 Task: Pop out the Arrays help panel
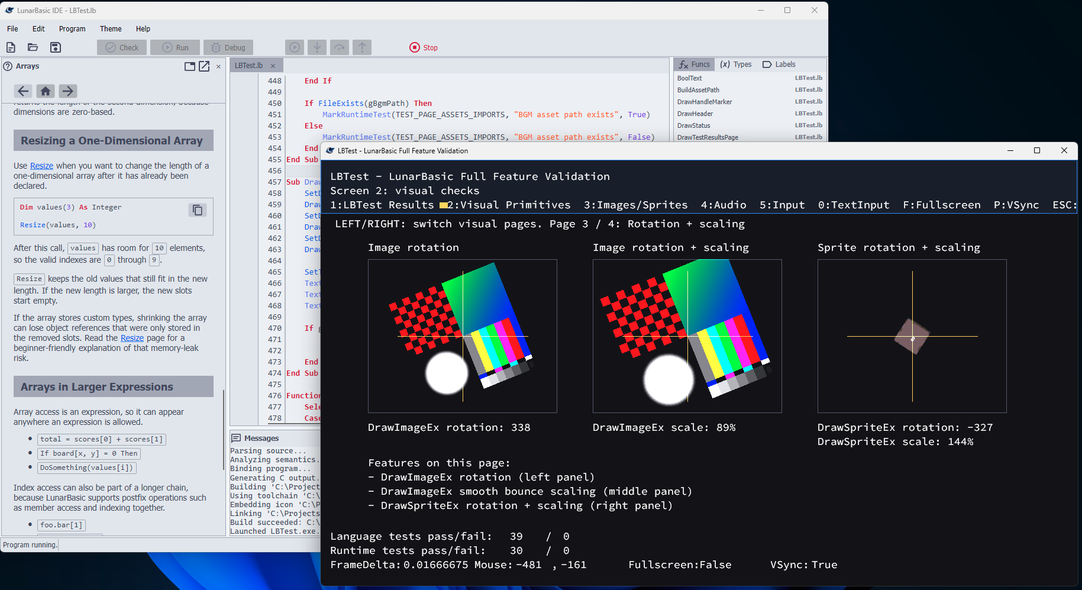[x=204, y=66]
